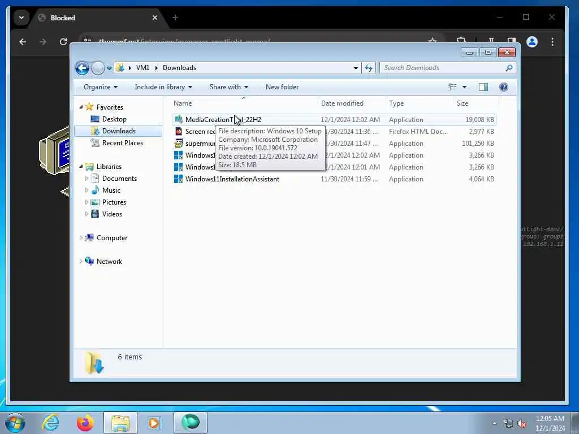
Task: Expand the Network node
Action: click(x=81, y=262)
